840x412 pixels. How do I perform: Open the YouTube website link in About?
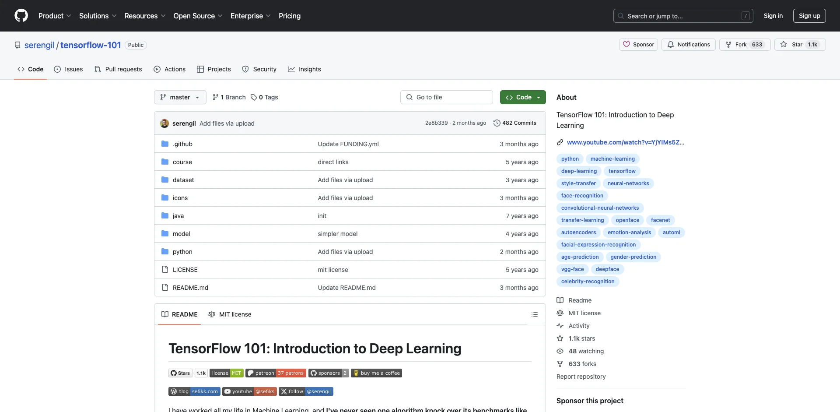tap(625, 142)
